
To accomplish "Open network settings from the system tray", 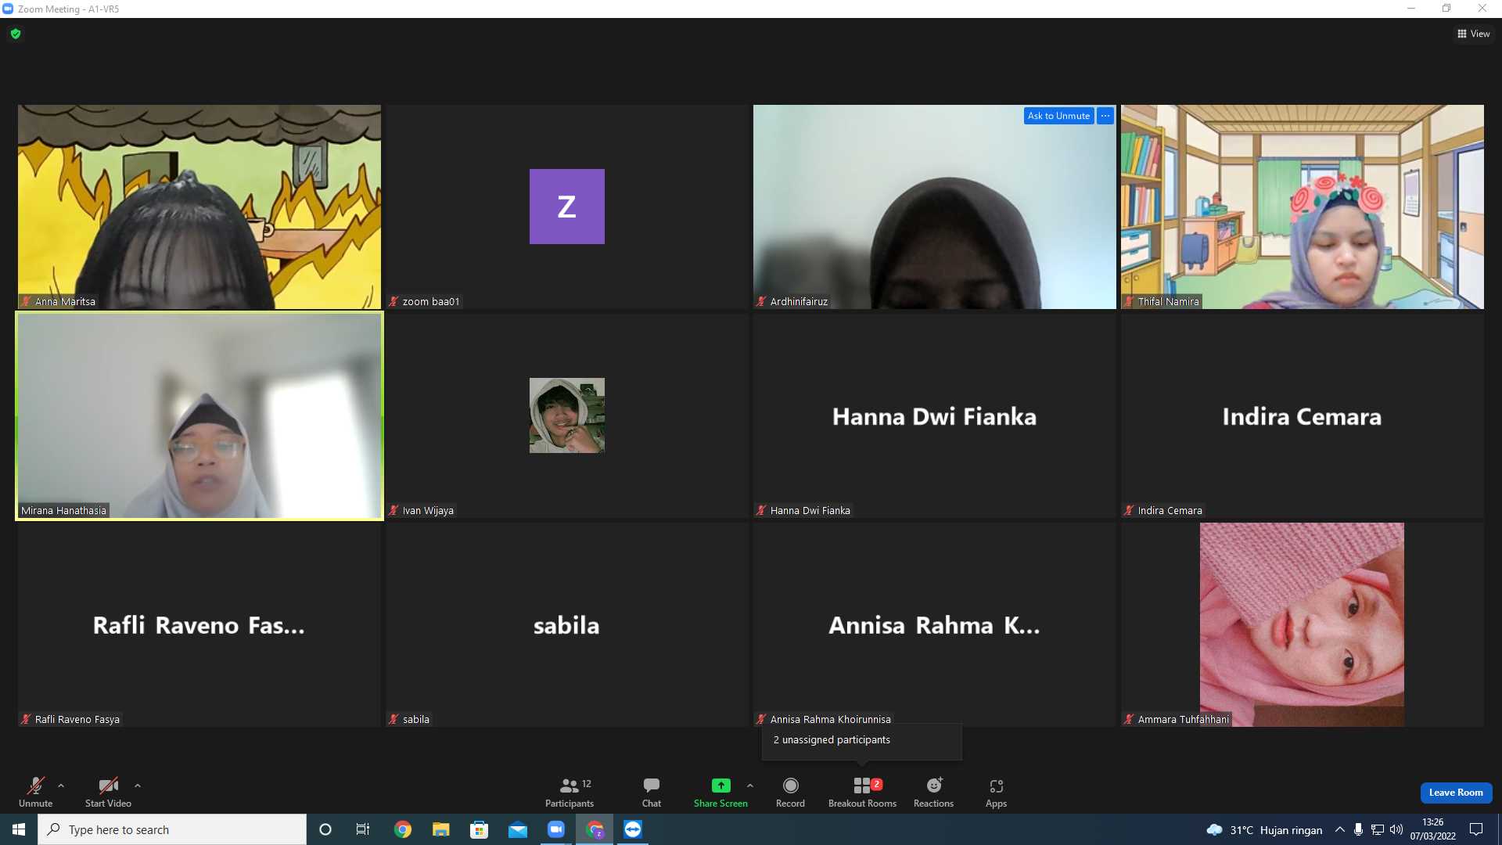I will (1378, 829).
